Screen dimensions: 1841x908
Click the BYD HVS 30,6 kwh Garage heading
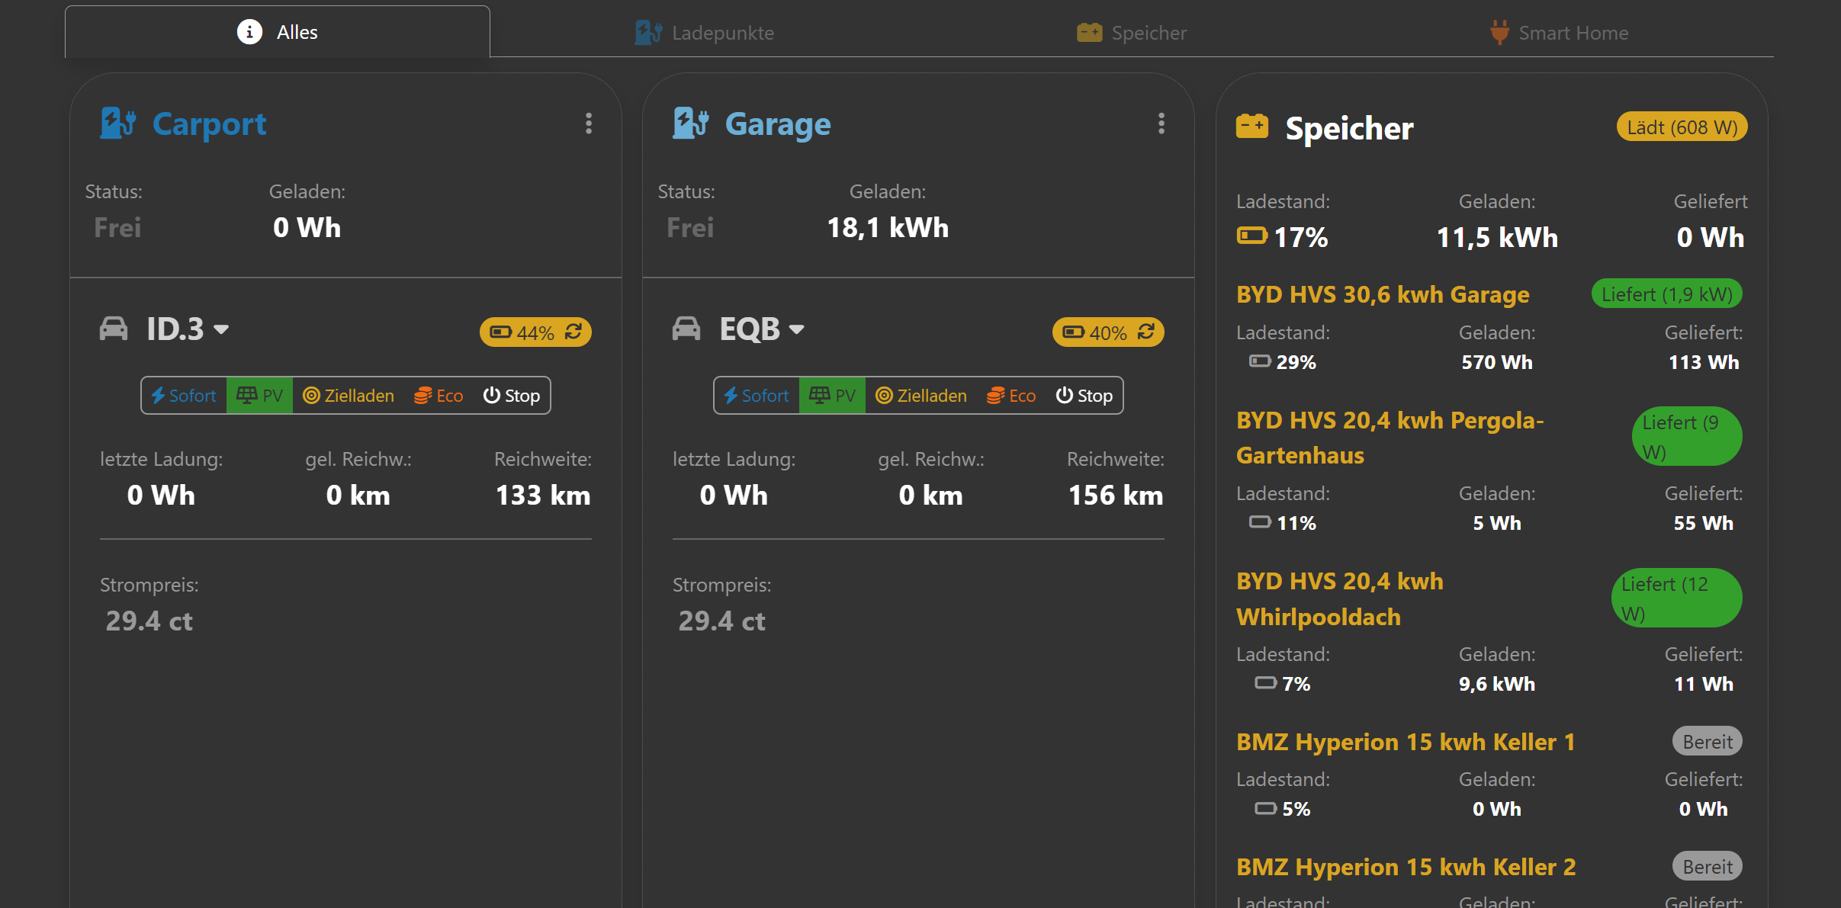1383,294
